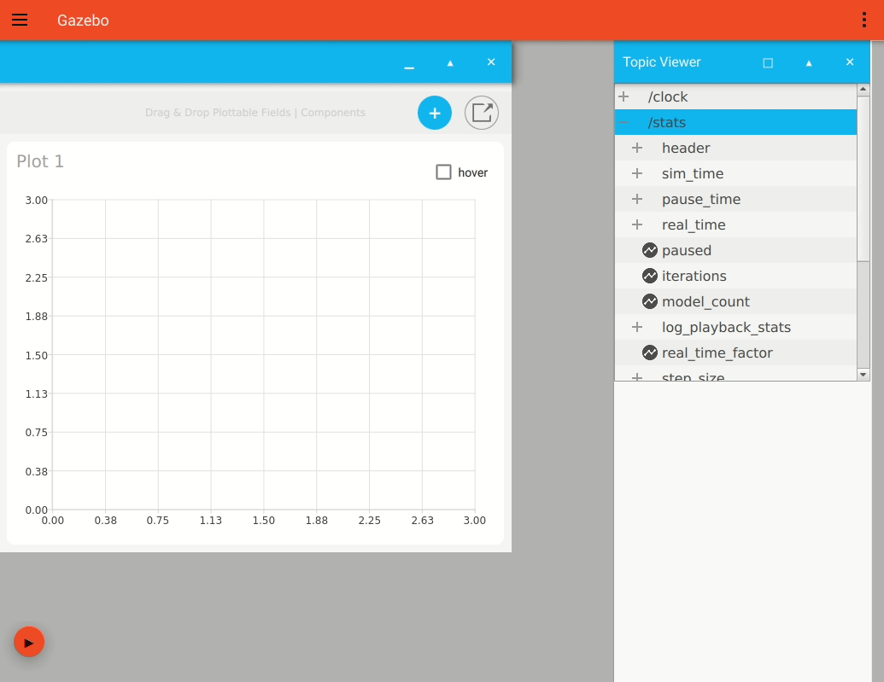Click the model_count wave icon
Image resolution: width=884 pixels, height=682 pixels.
click(650, 301)
